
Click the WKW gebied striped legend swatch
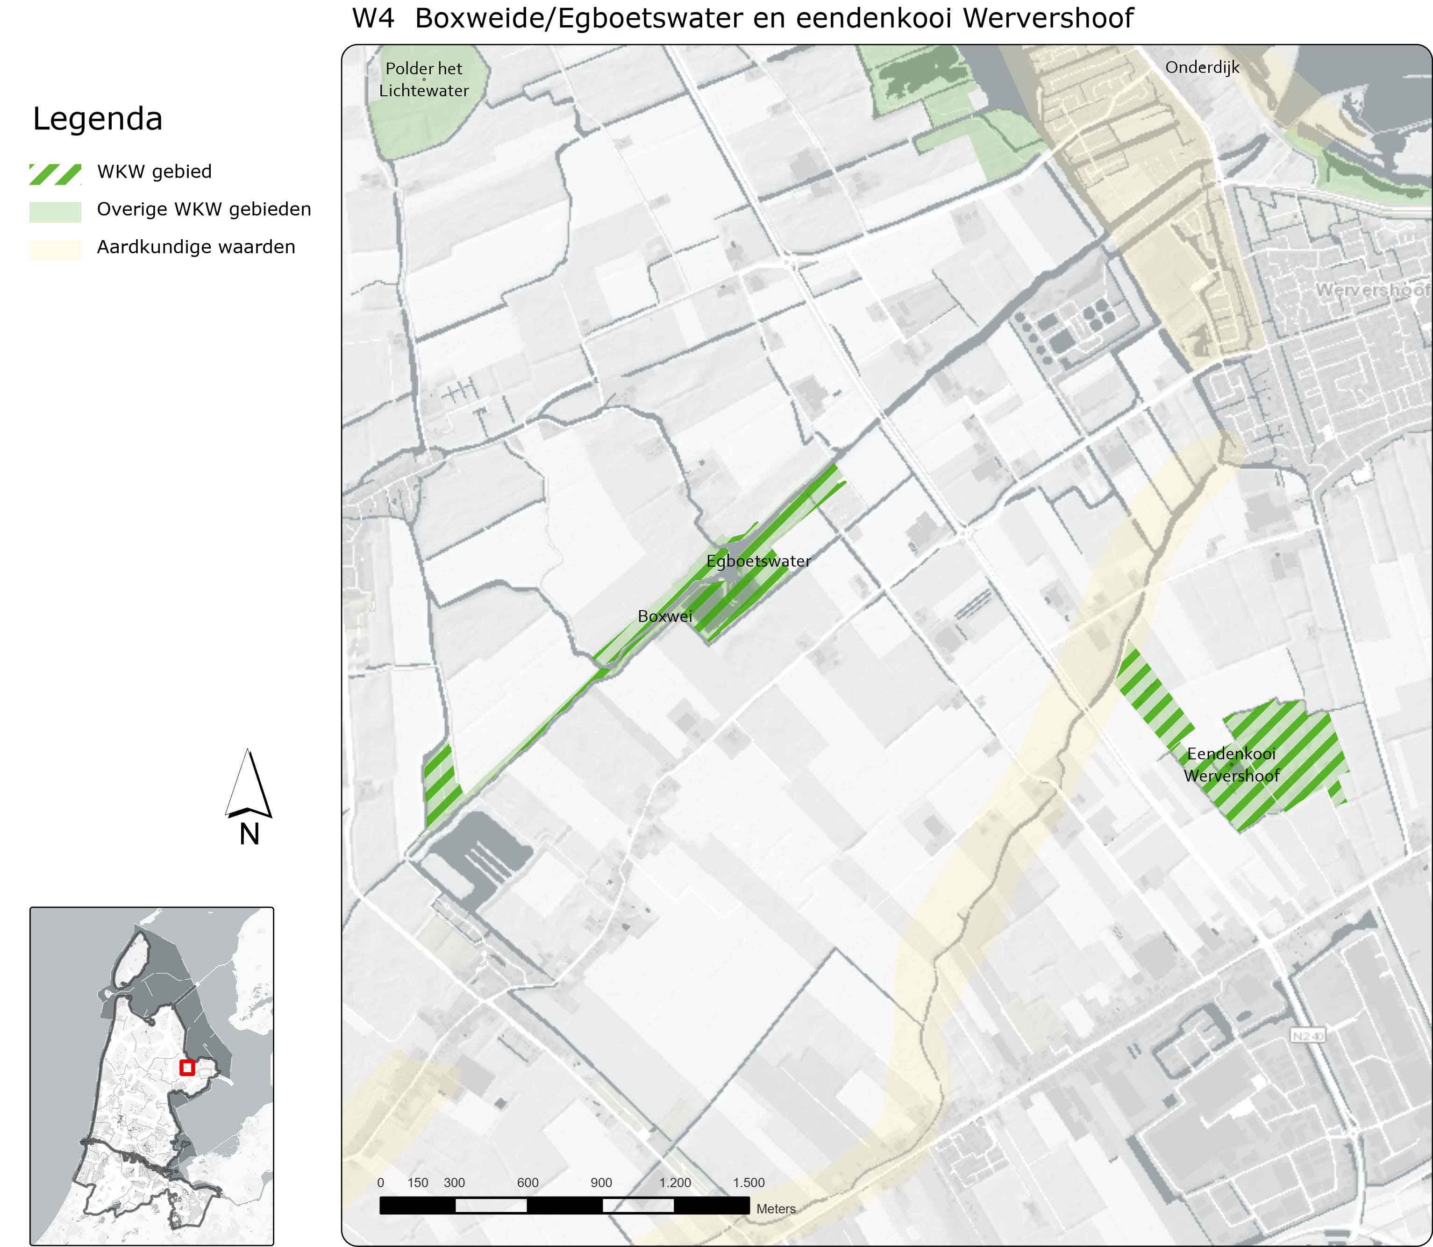[x=55, y=174]
